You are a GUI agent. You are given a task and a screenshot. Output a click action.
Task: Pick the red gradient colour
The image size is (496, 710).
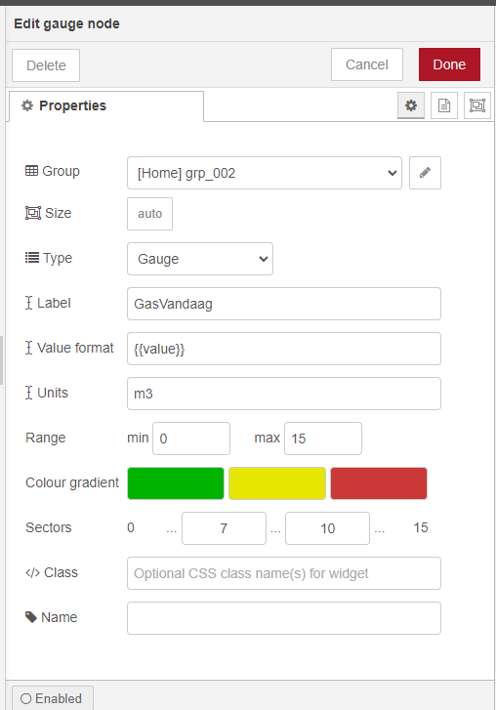[379, 483]
